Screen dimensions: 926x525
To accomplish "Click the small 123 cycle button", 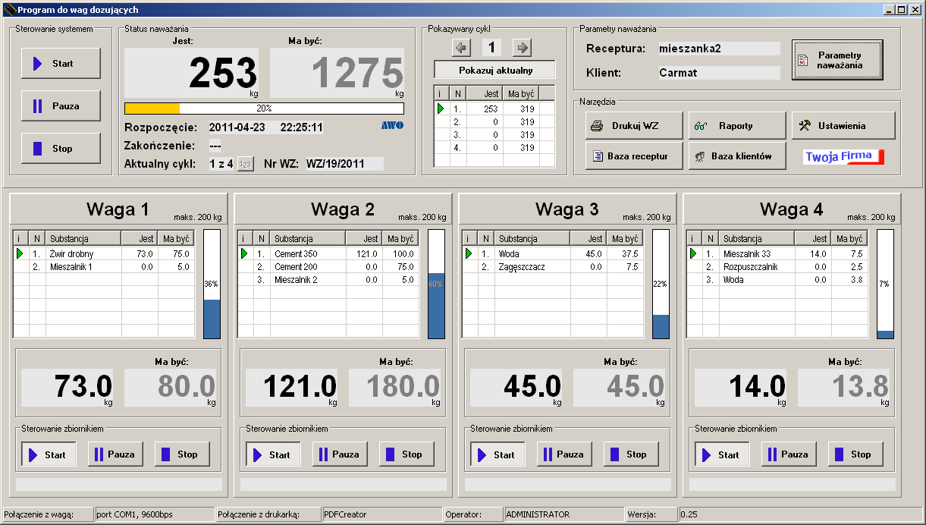I will [245, 164].
